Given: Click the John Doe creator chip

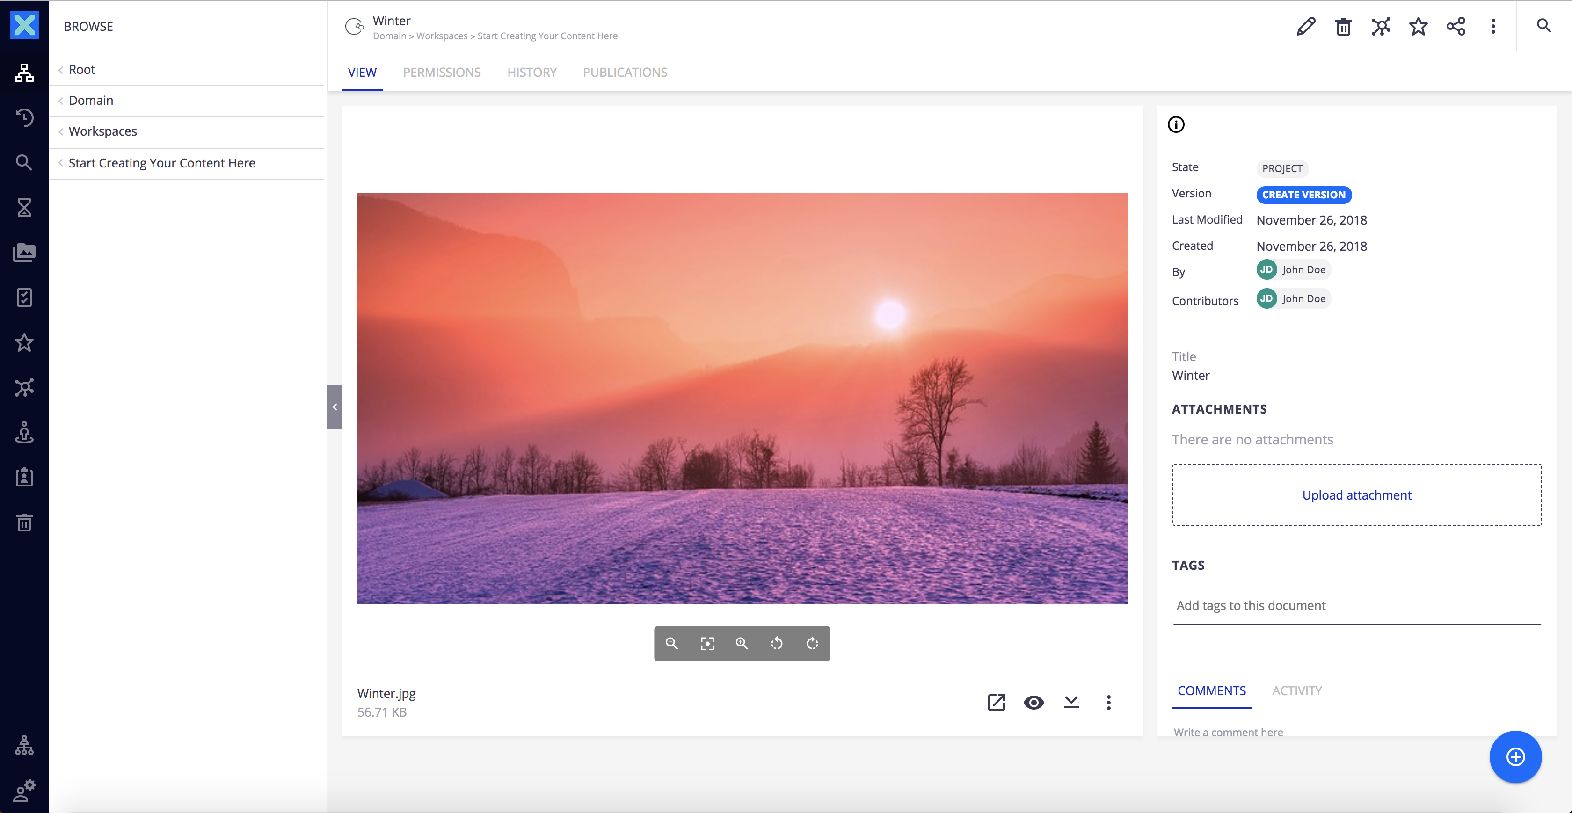Looking at the screenshot, I should pos(1293,270).
